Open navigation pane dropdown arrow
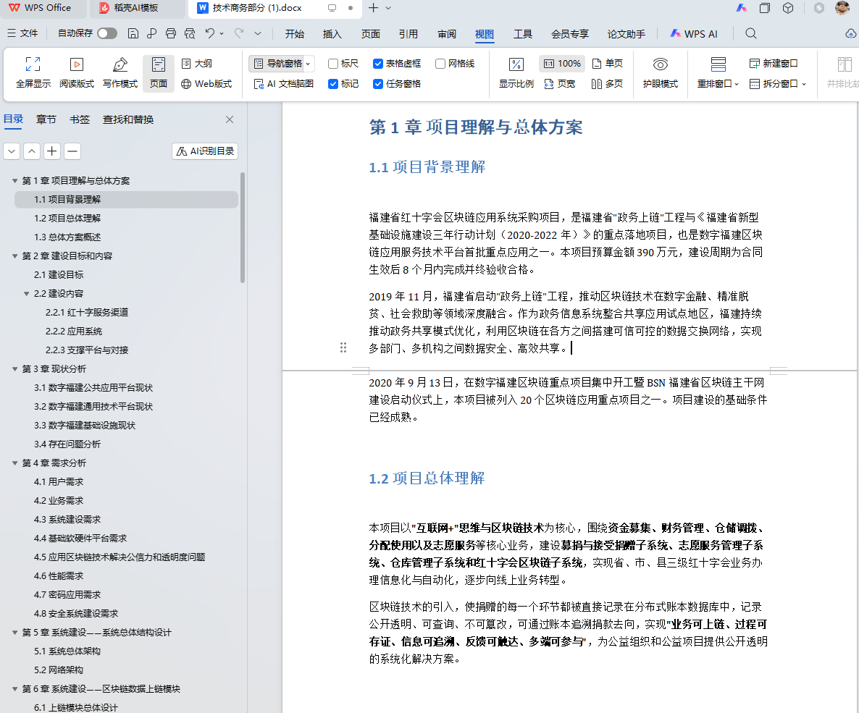Image resolution: width=859 pixels, height=713 pixels. pyautogui.click(x=309, y=64)
